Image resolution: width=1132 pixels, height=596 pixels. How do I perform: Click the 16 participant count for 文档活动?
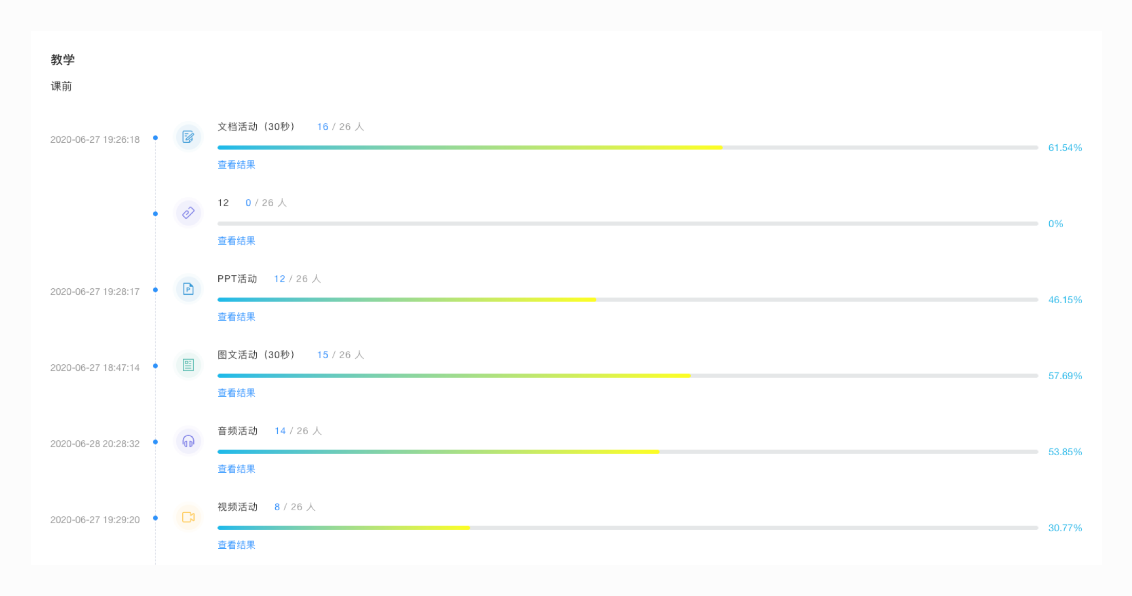(323, 127)
